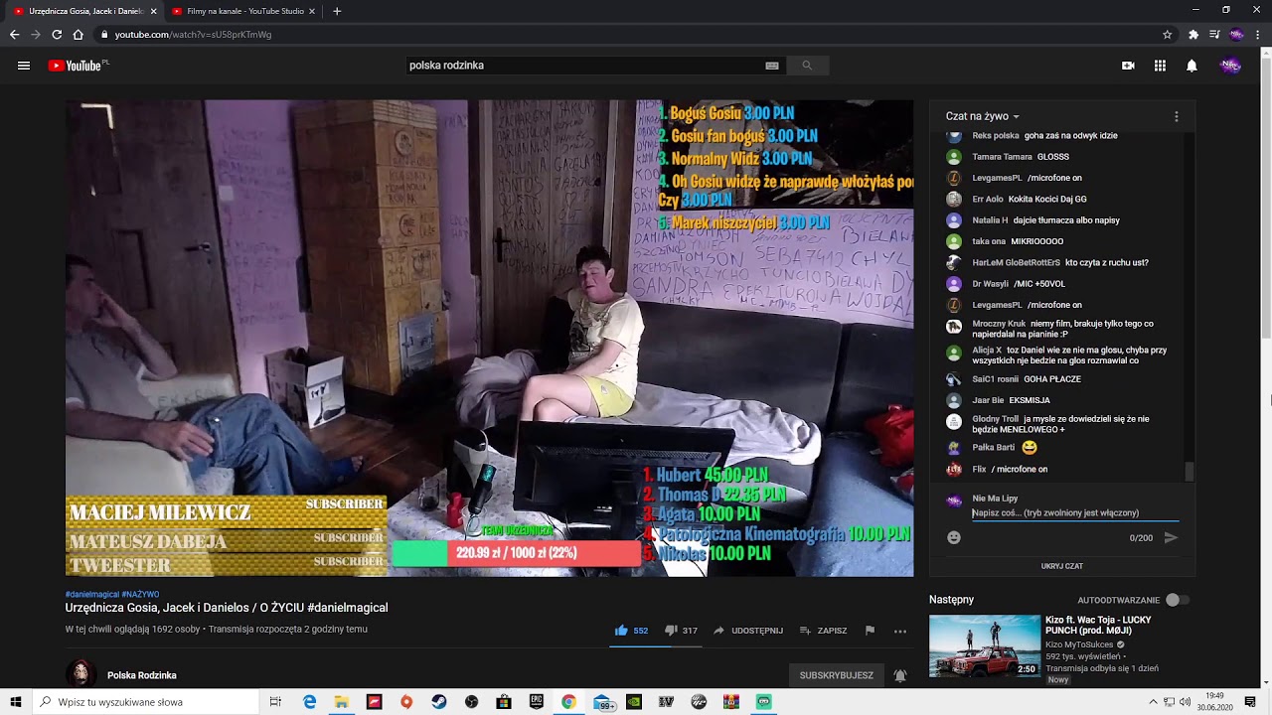Screen dimensions: 1272x715
Task: Open Chrome media control icon
Action: (x=1214, y=35)
